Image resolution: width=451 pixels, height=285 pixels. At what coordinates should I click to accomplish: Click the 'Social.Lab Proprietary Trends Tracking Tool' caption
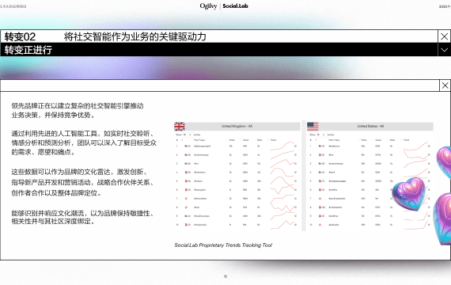point(223,245)
